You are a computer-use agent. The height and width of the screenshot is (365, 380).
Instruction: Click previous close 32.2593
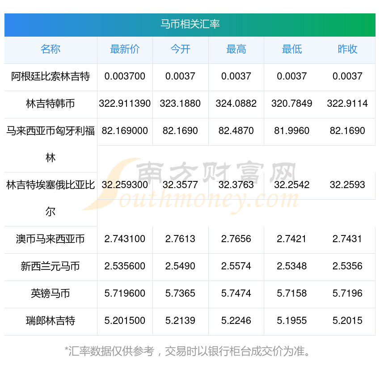click(347, 185)
